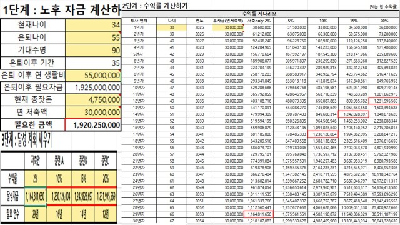Click the 1,920,250,000 필요한 금액 result cell
The image size is (400, 225).
click(93, 125)
